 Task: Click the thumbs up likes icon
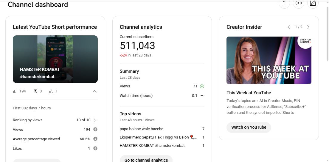click(51, 91)
